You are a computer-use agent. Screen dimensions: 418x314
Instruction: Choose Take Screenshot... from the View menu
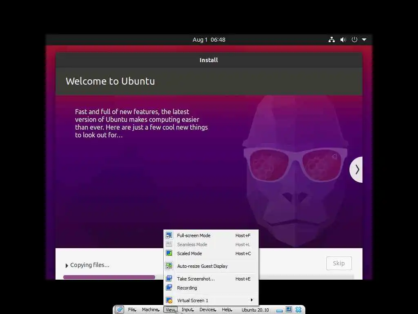click(x=211, y=279)
